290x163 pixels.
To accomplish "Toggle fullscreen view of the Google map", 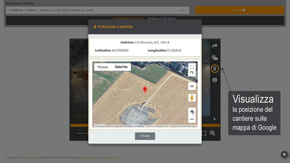I will coord(192,67).
